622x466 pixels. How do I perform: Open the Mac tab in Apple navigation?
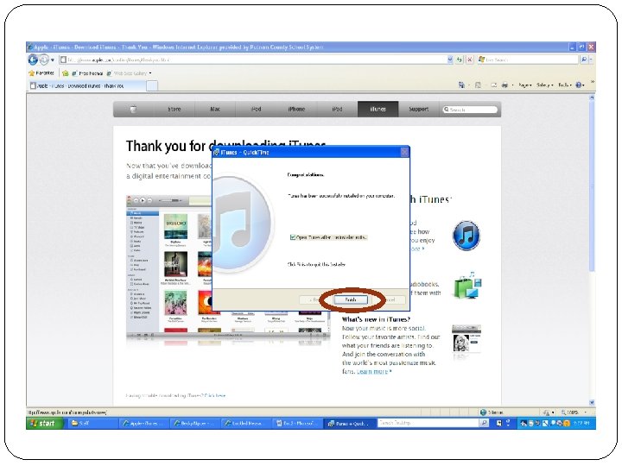point(215,109)
